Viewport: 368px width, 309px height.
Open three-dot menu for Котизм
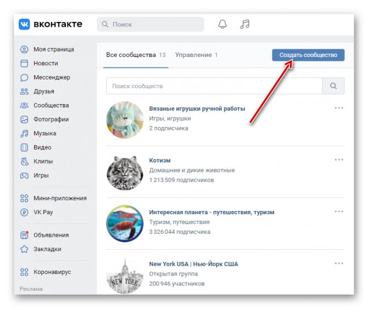click(x=339, y=159)
